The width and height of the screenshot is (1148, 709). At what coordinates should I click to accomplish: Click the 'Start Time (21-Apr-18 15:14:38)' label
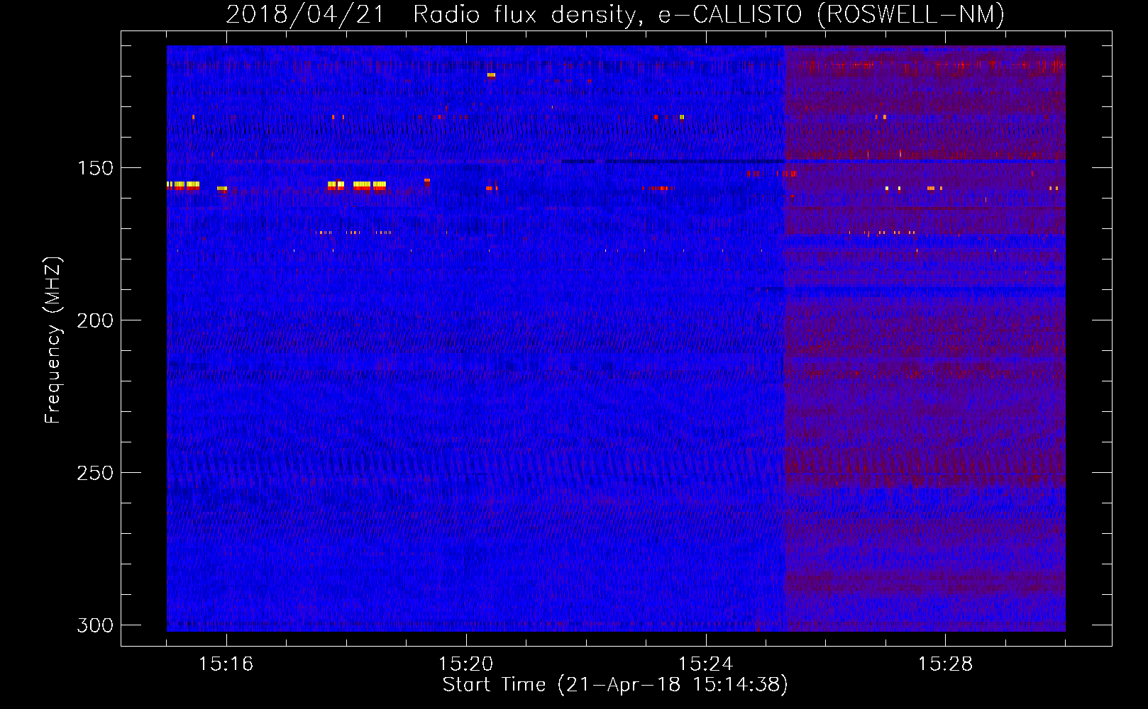(615, 685)
